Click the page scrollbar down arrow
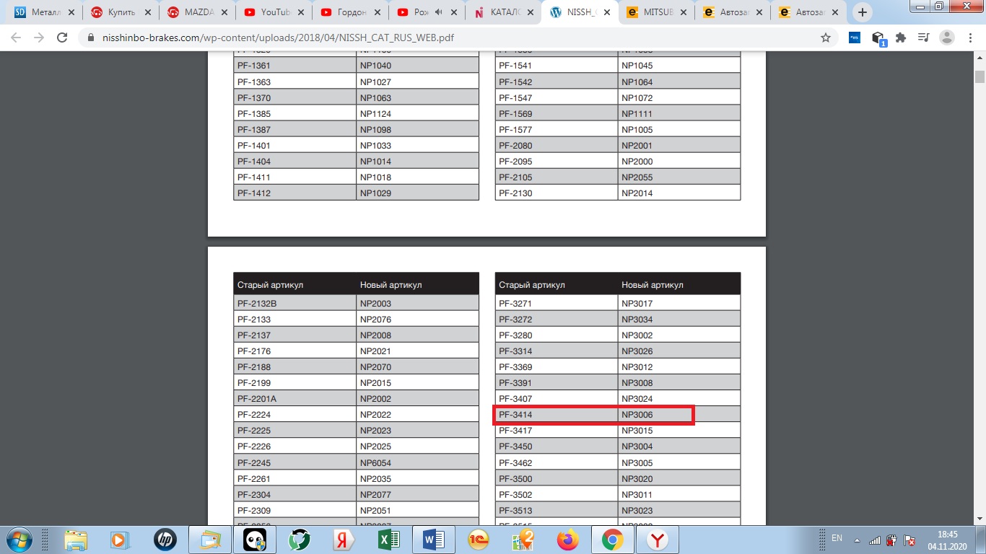986x554 pixels. [x=980, y=520]
